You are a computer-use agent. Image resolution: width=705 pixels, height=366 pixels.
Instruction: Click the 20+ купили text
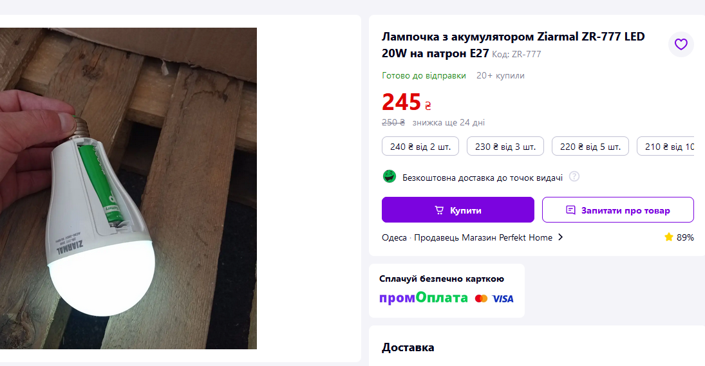coord(500,75)
